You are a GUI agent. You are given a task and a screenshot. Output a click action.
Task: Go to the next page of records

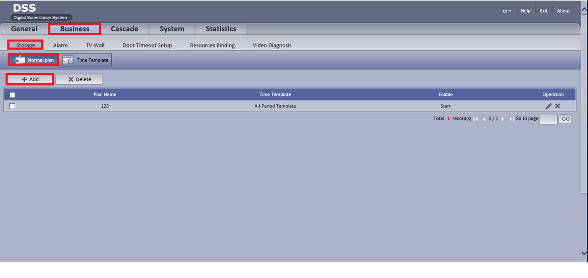503,119
